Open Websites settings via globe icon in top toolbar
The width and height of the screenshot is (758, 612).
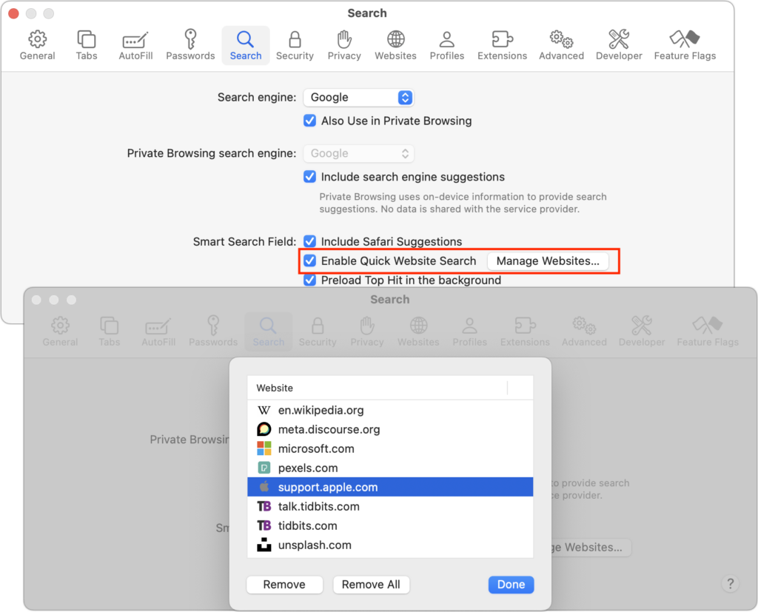pyautogui.click(x=395, y=45)
